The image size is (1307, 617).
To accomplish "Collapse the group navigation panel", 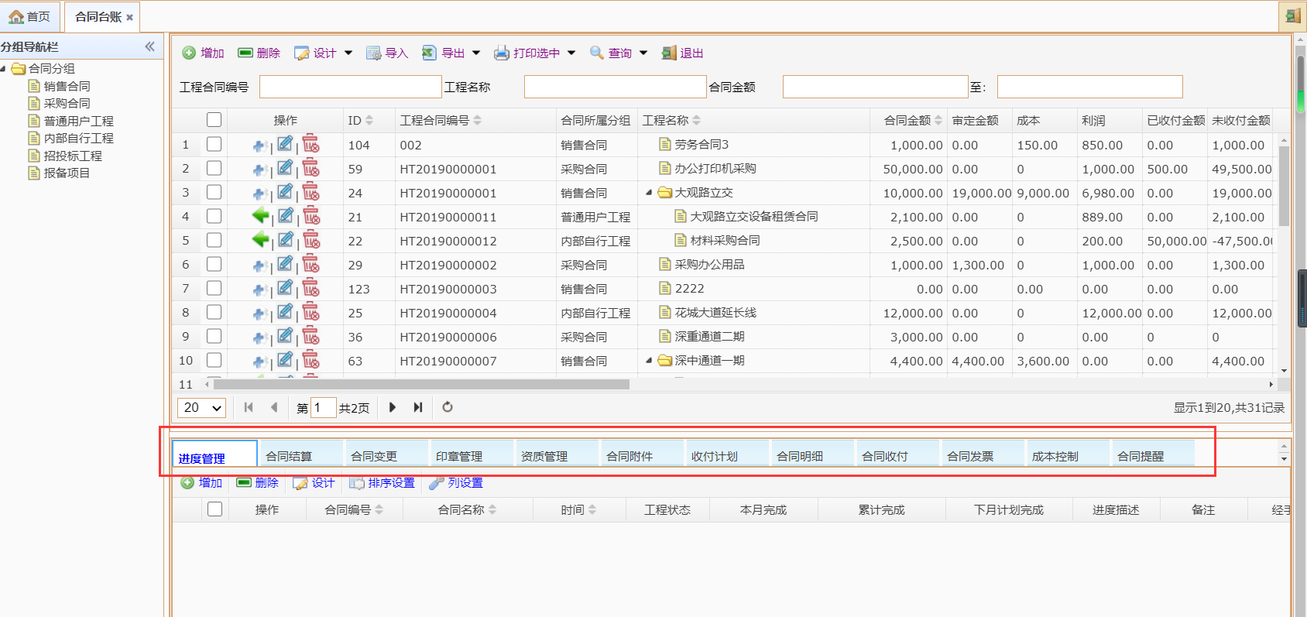I will [x=149, y=46].
